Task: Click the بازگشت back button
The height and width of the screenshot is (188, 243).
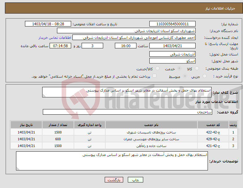Action: [x=114, y=180]
